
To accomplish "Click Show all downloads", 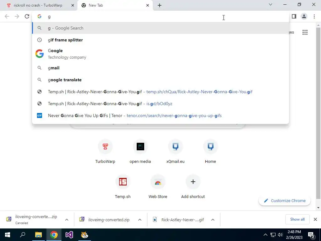I will coord(297,219).
